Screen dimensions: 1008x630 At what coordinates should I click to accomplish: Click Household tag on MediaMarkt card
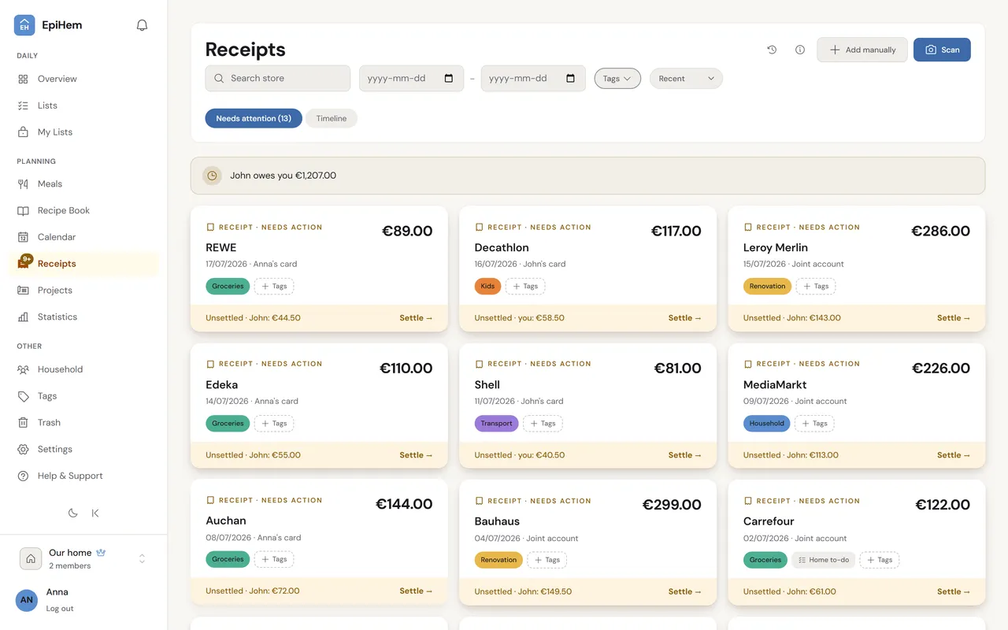click(x=767, y=424)
